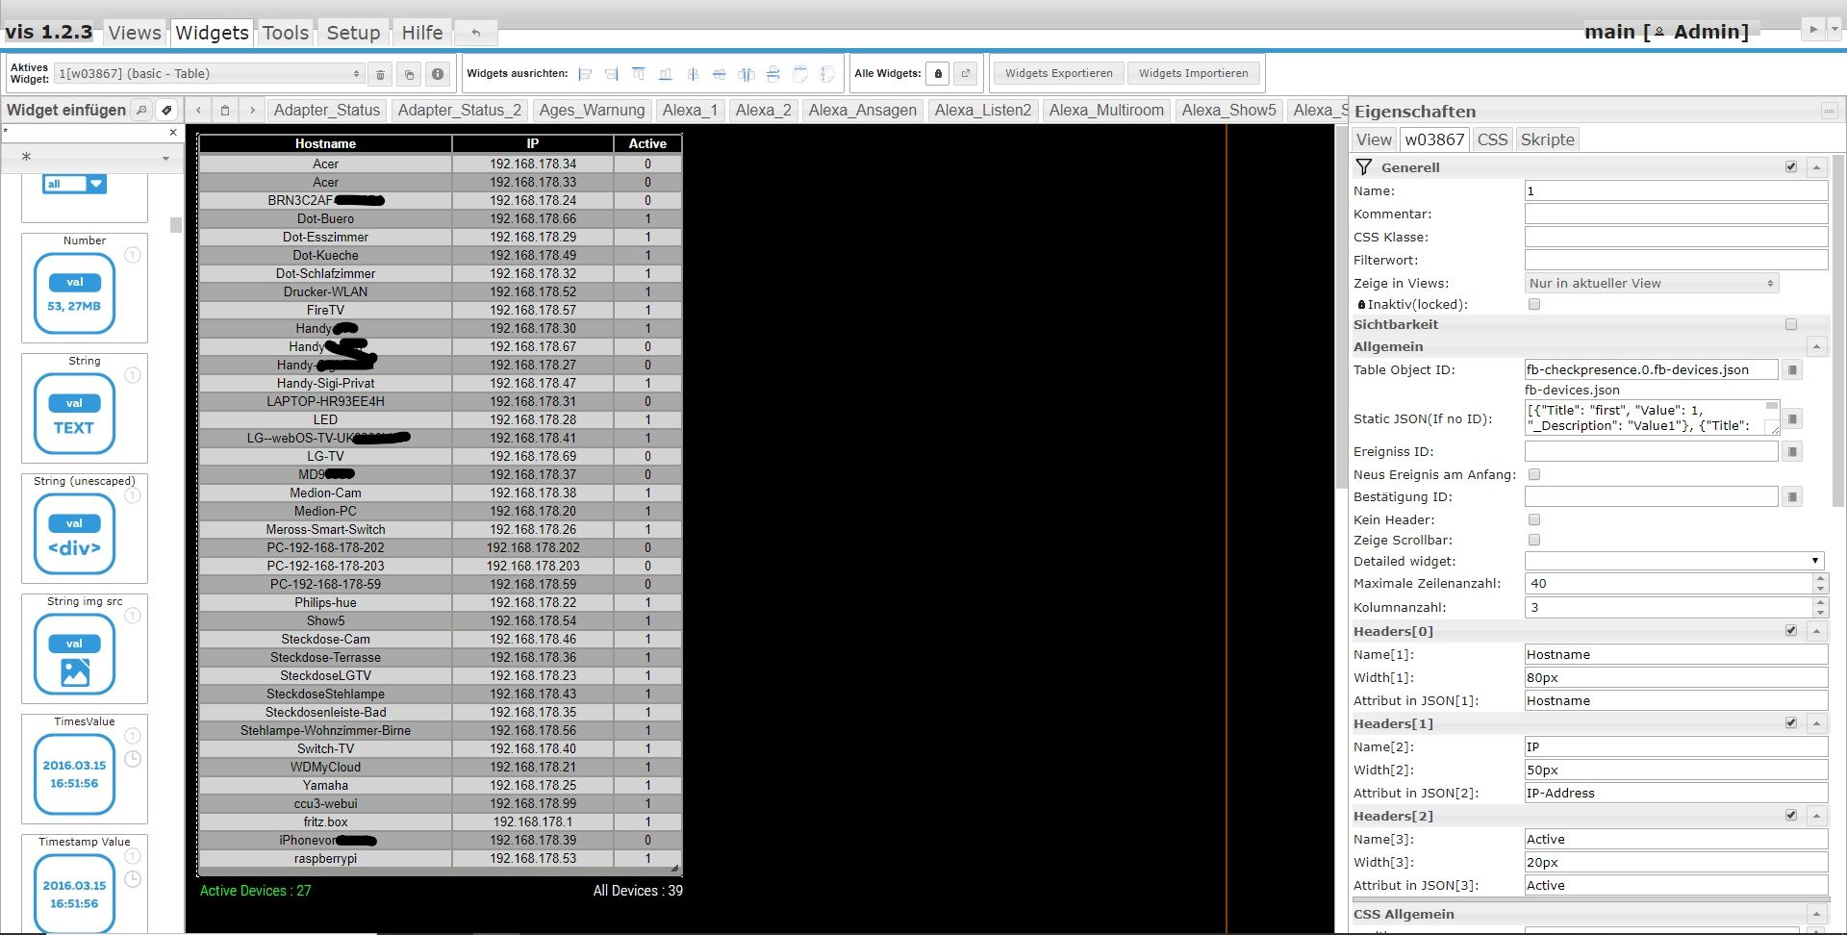Align widgets to the right edge
The width and height of the screenshot is (1847, 935).
point(612,74)
